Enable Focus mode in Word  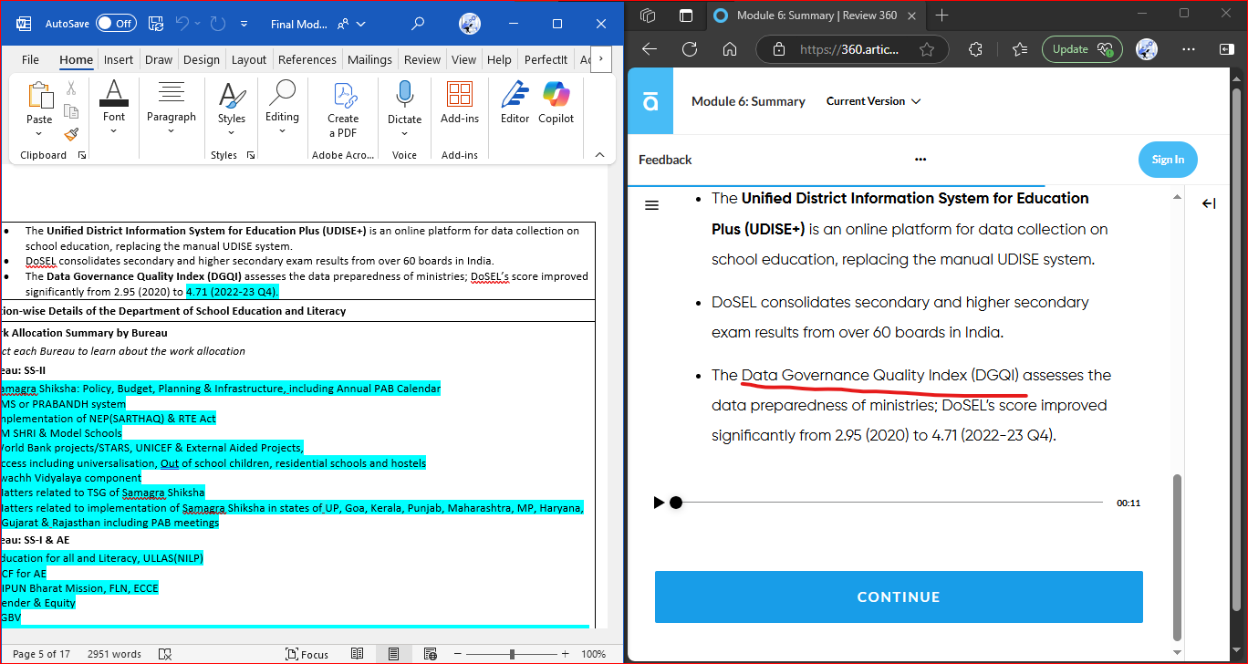click(x=307, y=654)
